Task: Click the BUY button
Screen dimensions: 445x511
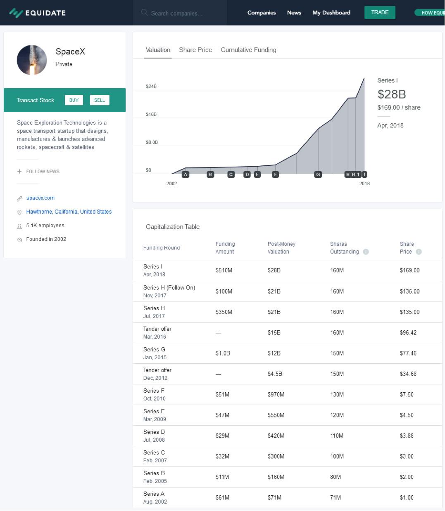Action: point(74,100)
